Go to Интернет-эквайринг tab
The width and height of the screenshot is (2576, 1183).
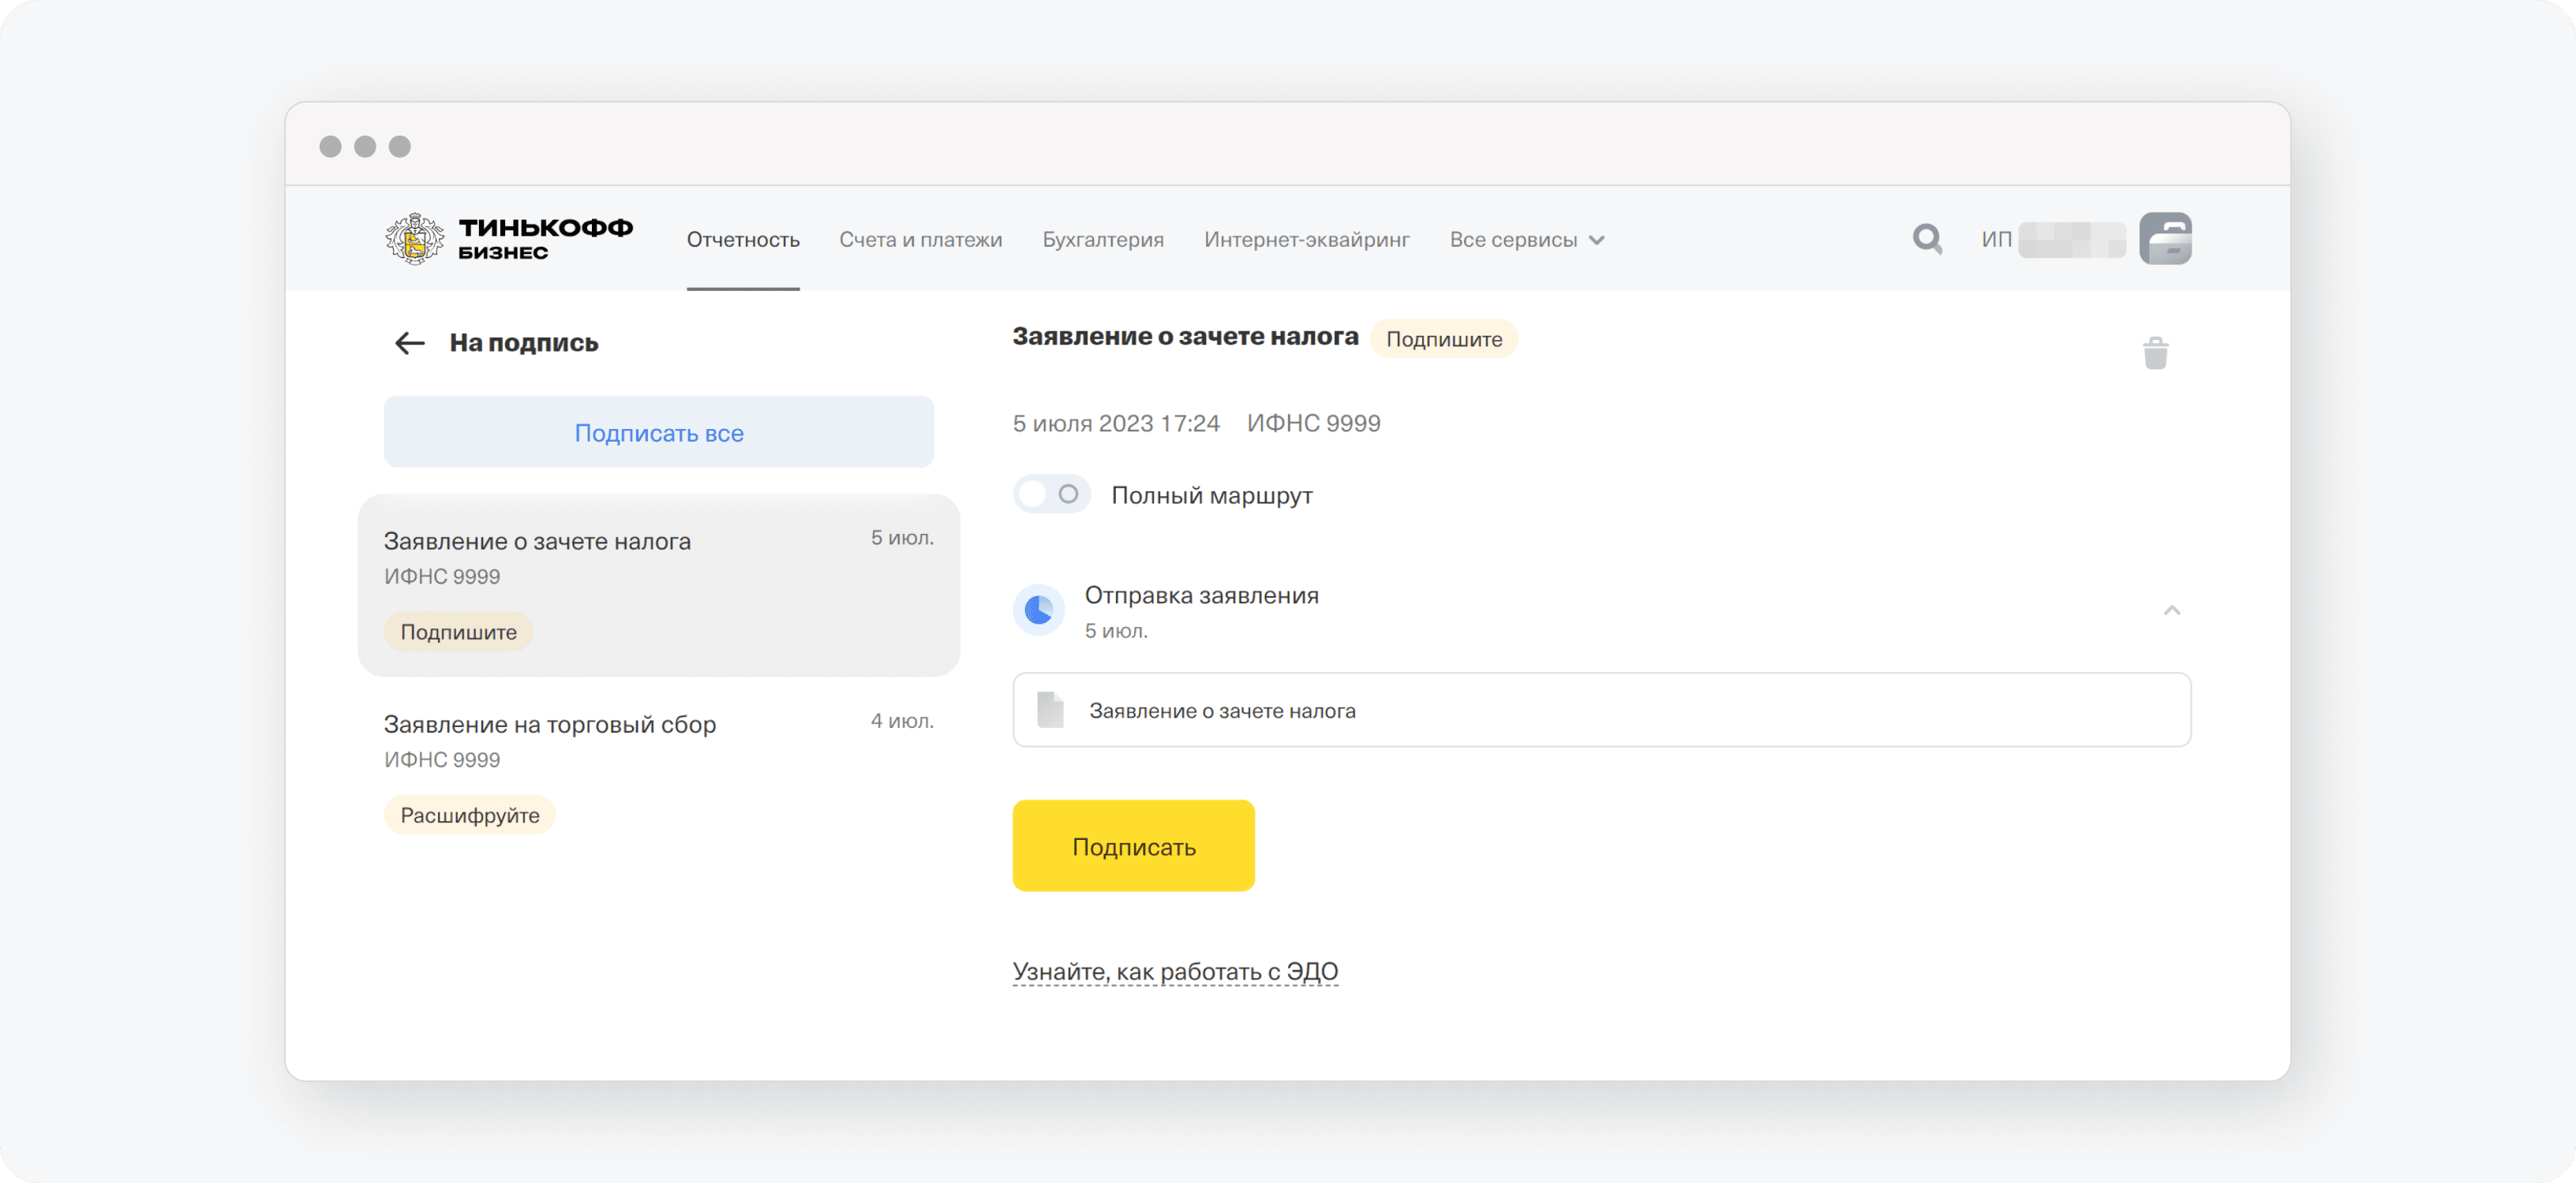[1306, 240]
